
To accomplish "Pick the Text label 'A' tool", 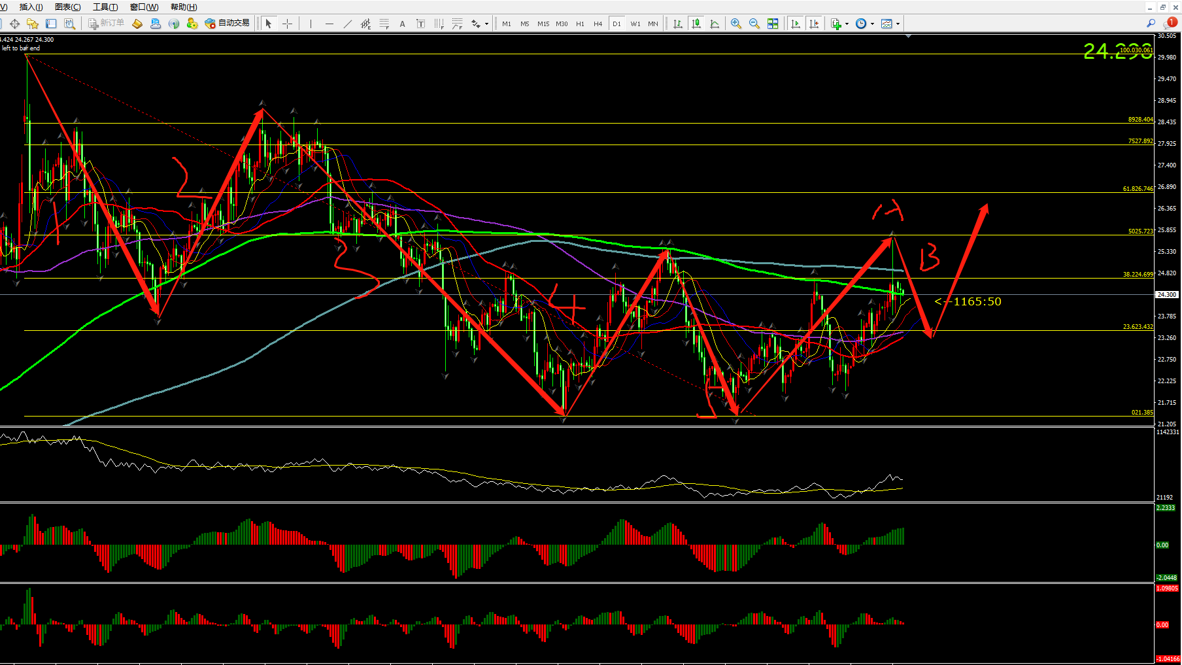I will pos(402,24).
